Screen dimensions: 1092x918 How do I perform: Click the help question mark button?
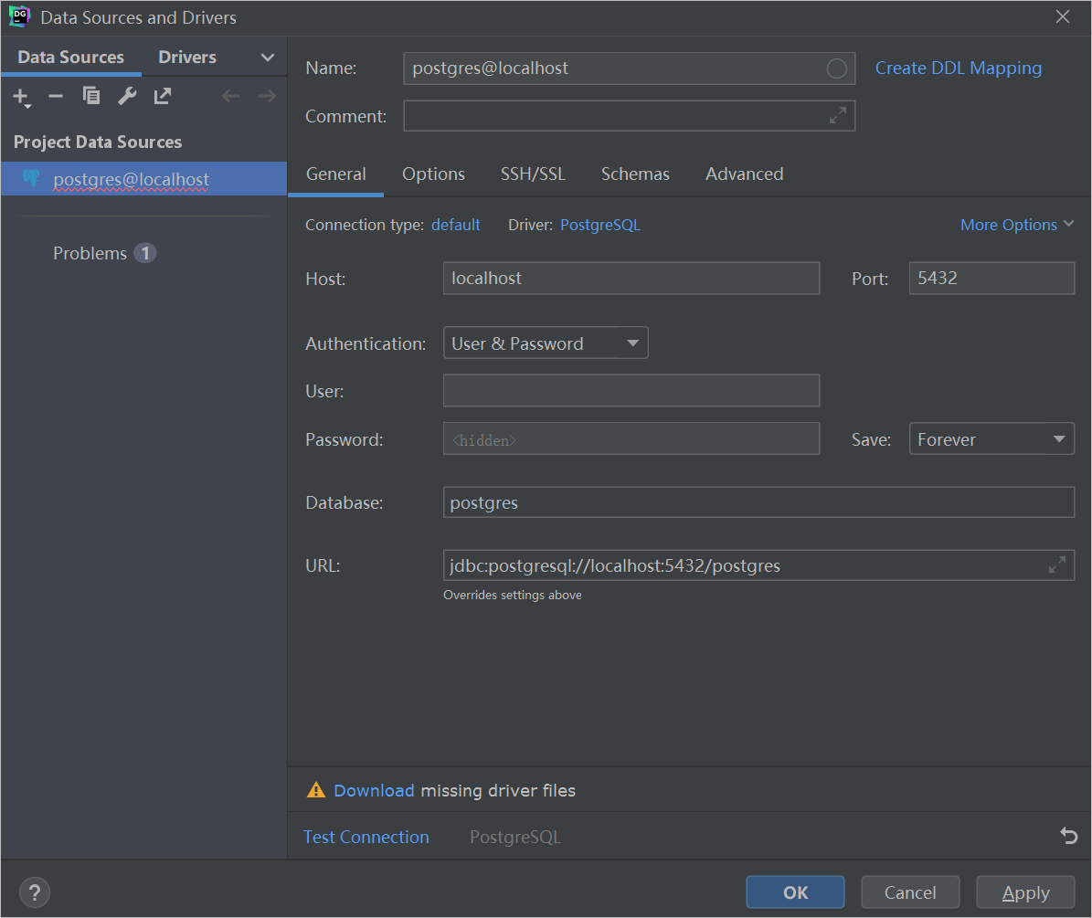tap(35, 892)
